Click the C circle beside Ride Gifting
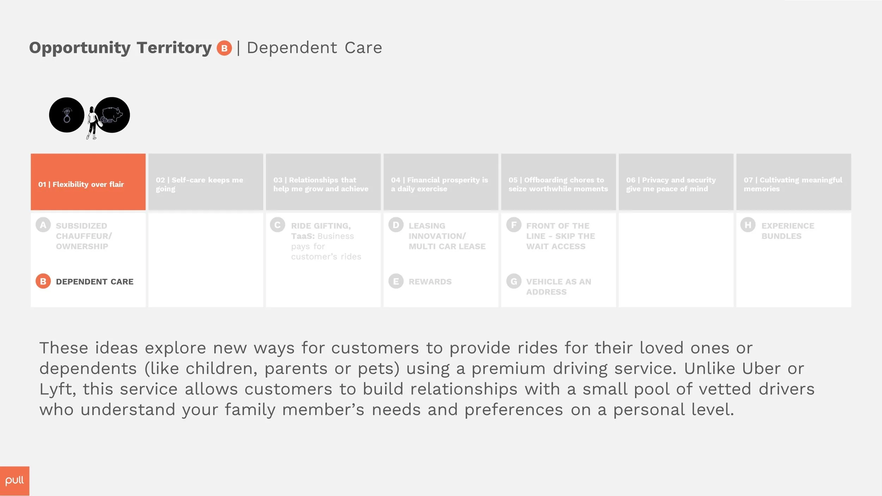 [278, 225]
